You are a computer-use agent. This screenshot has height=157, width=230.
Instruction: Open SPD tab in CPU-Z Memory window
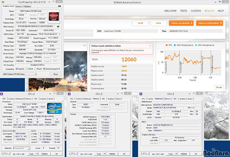pos(103,99)
